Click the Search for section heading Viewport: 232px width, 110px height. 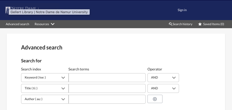point(31,61)
